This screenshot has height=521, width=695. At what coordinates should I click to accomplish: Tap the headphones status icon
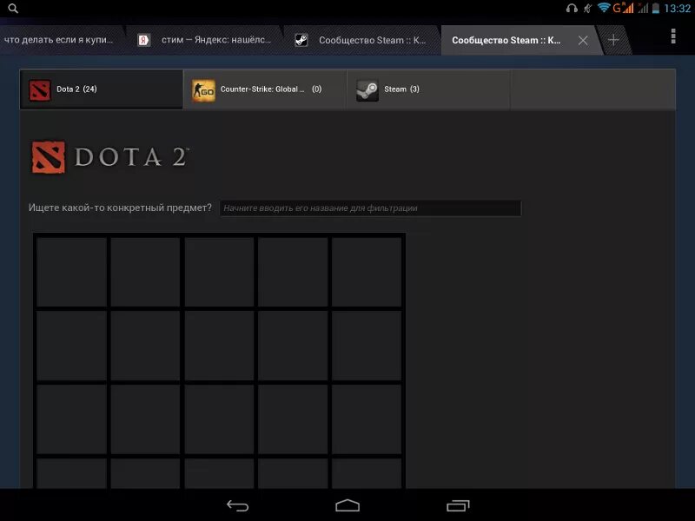(572, 8)
